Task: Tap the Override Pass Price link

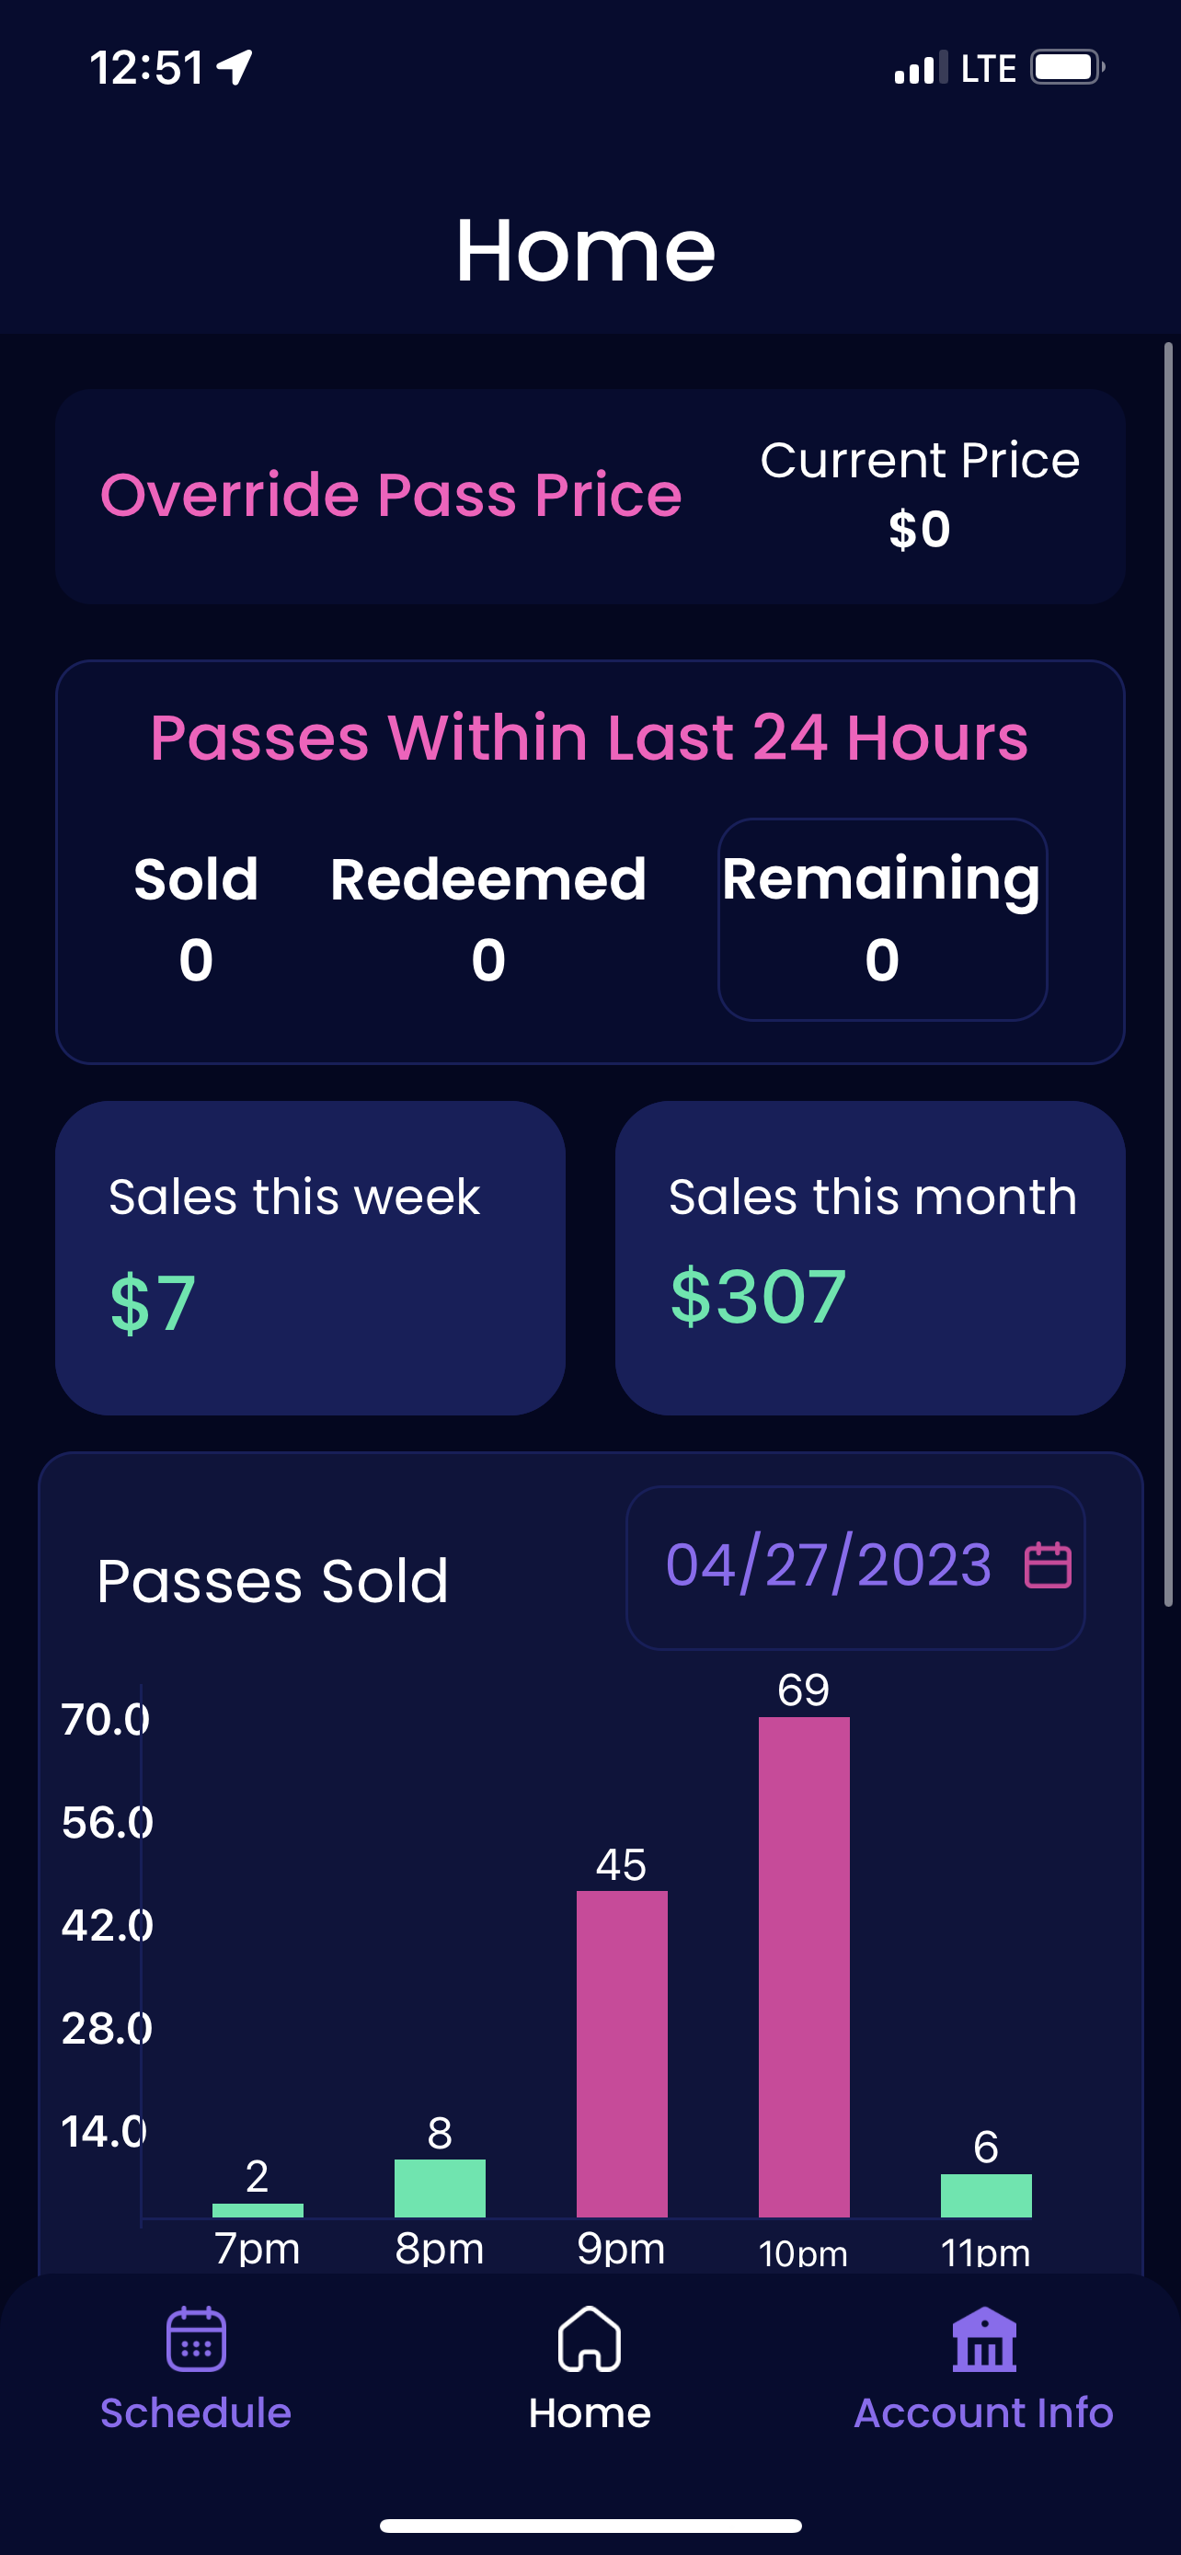Action: [391, 494]
